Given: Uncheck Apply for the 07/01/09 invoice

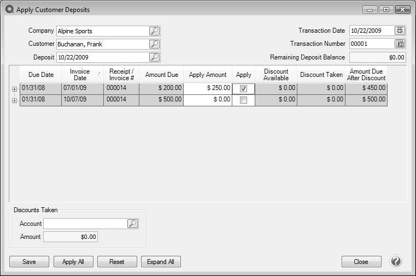Looking at the screenshot, I should coord(244,89).
